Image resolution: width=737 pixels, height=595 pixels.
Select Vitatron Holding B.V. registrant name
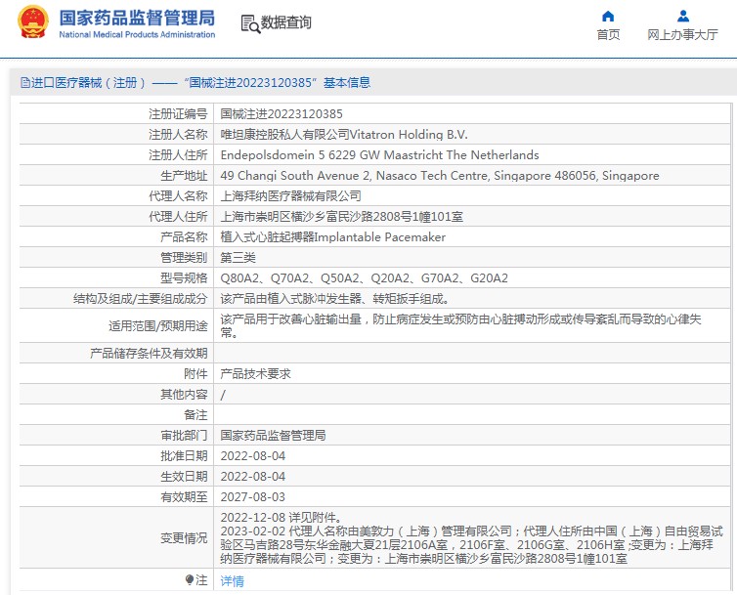pyautogui.click(x=344, y=135)
